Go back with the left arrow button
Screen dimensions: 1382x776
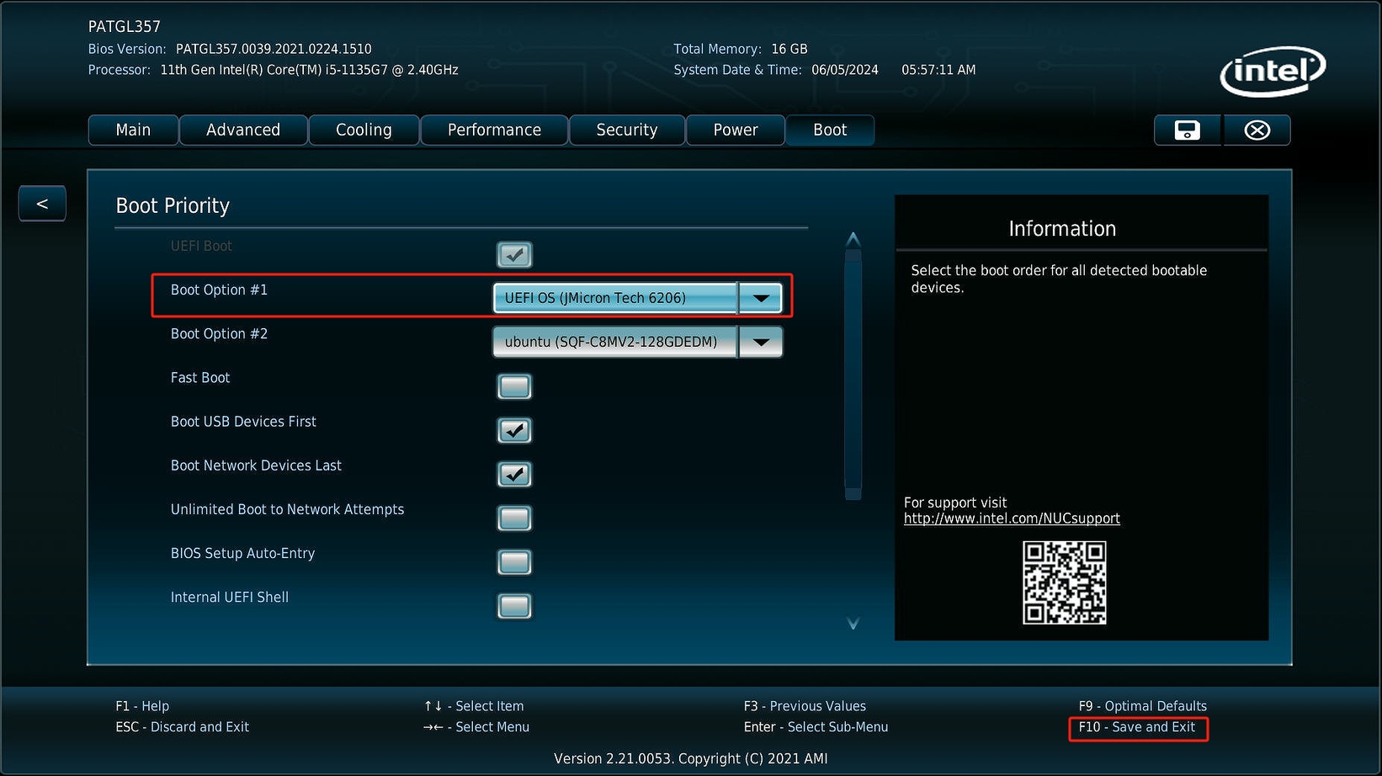pos(42,204)
